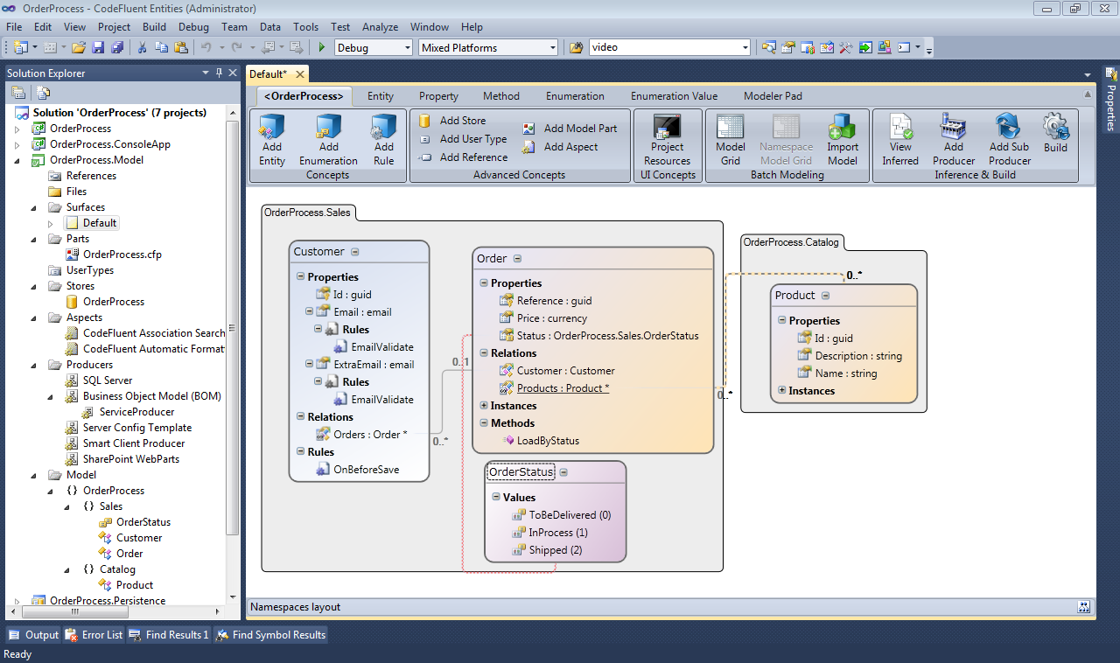Click Add Reference

462,157
